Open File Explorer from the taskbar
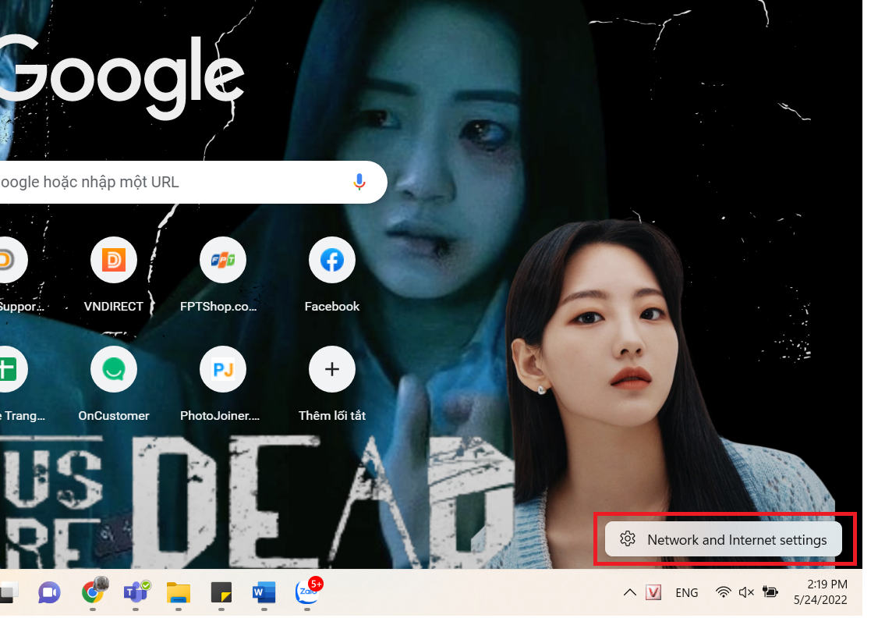878x636 pixels. point(179,593)
